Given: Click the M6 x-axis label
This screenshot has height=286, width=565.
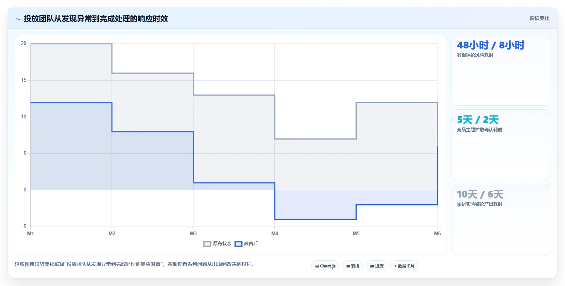Looking at the screenshot, I should coord(438,234).
